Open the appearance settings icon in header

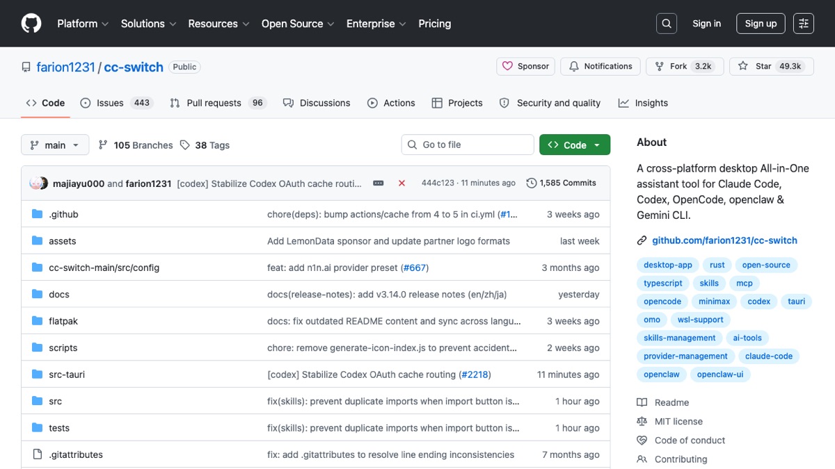(804, 24)
